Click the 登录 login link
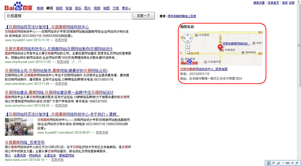Image resolution: width=301 pixels, height=166 pixels. [x=285, y=3]
